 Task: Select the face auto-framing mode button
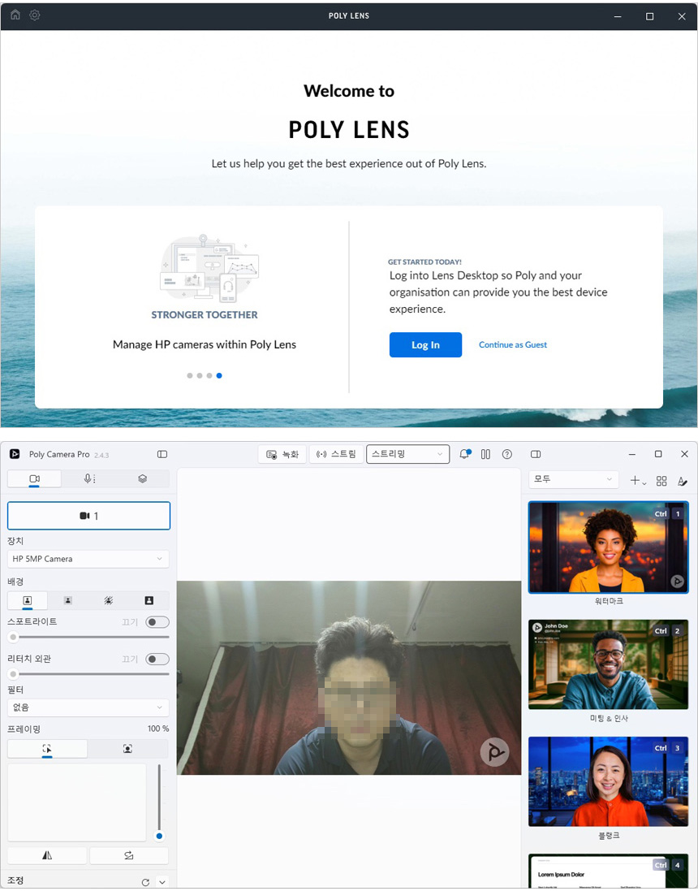pos(128,749)
